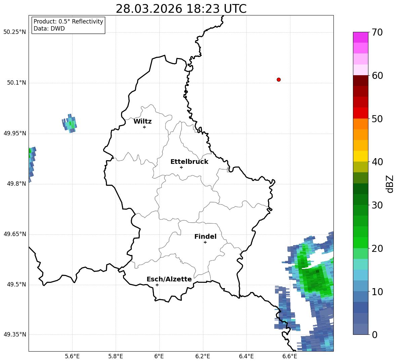Click the 50 tick label on colorbar

(377, 119)
